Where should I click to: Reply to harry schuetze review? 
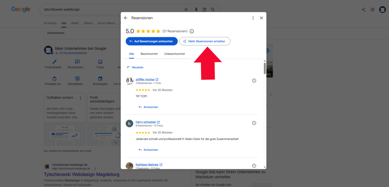148,150
